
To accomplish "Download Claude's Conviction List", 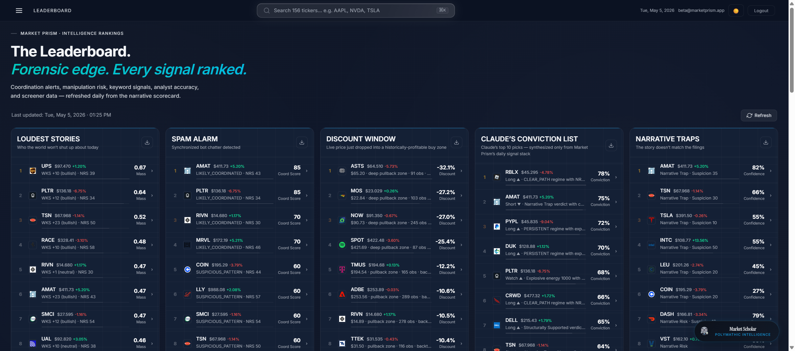I will click(x=611, y=145).
